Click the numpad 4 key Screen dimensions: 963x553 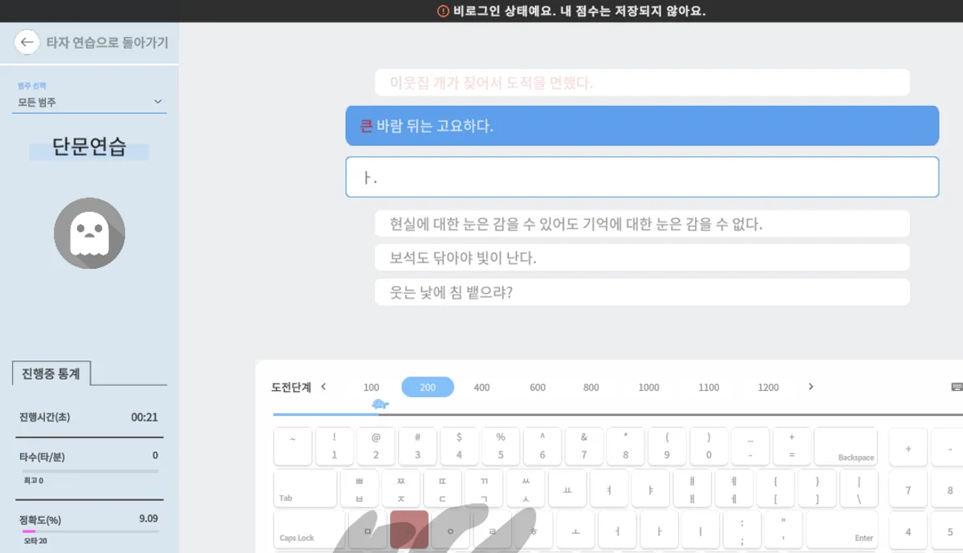click(x=908, y=531)
